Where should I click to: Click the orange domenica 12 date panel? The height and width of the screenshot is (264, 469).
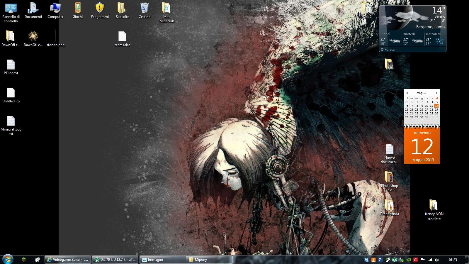pyautogui.click(x=422, y=146)
